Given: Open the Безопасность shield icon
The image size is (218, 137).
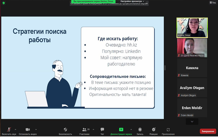Looking at the screenshot, I should point(65,130).
